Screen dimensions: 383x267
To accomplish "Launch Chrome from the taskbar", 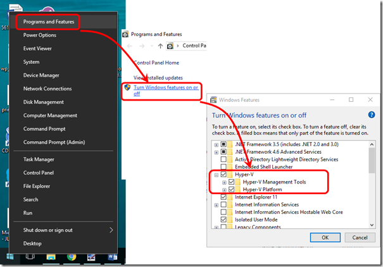I will 72,257.
